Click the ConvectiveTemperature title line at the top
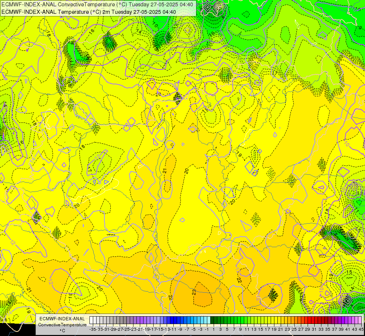 (97, 4)
